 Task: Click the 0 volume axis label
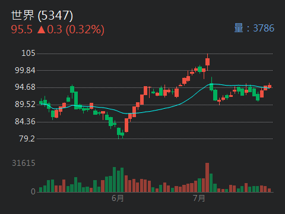tap(33, 191)
